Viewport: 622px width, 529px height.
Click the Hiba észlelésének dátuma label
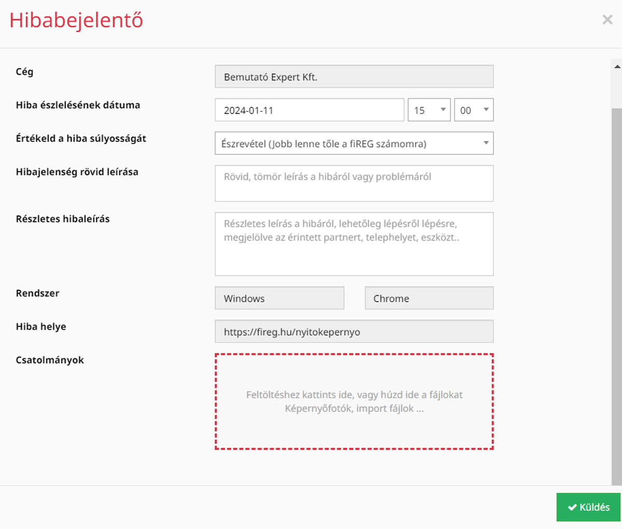[x=78, y=105]
